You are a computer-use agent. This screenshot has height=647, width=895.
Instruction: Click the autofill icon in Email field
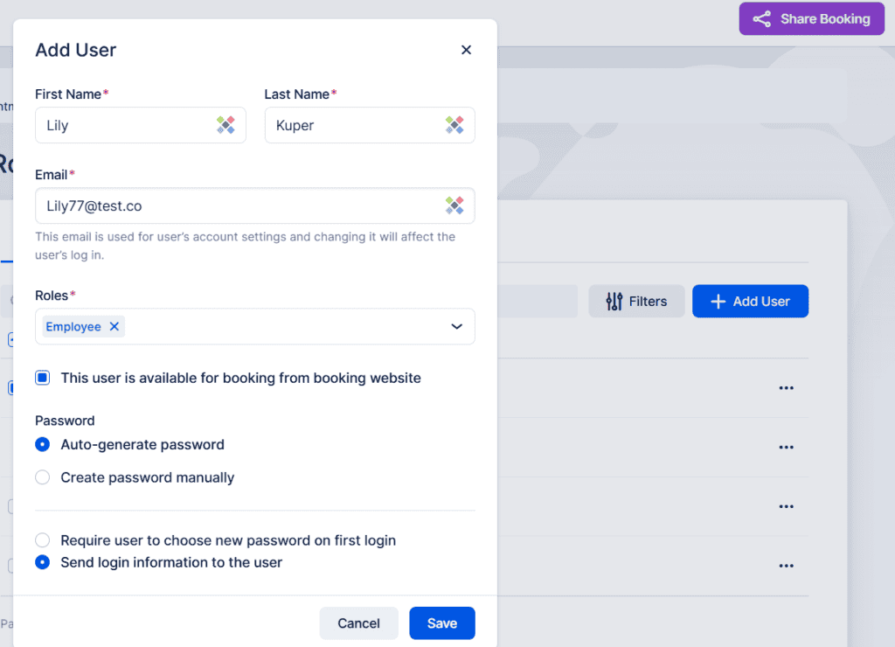pos(454,205)
